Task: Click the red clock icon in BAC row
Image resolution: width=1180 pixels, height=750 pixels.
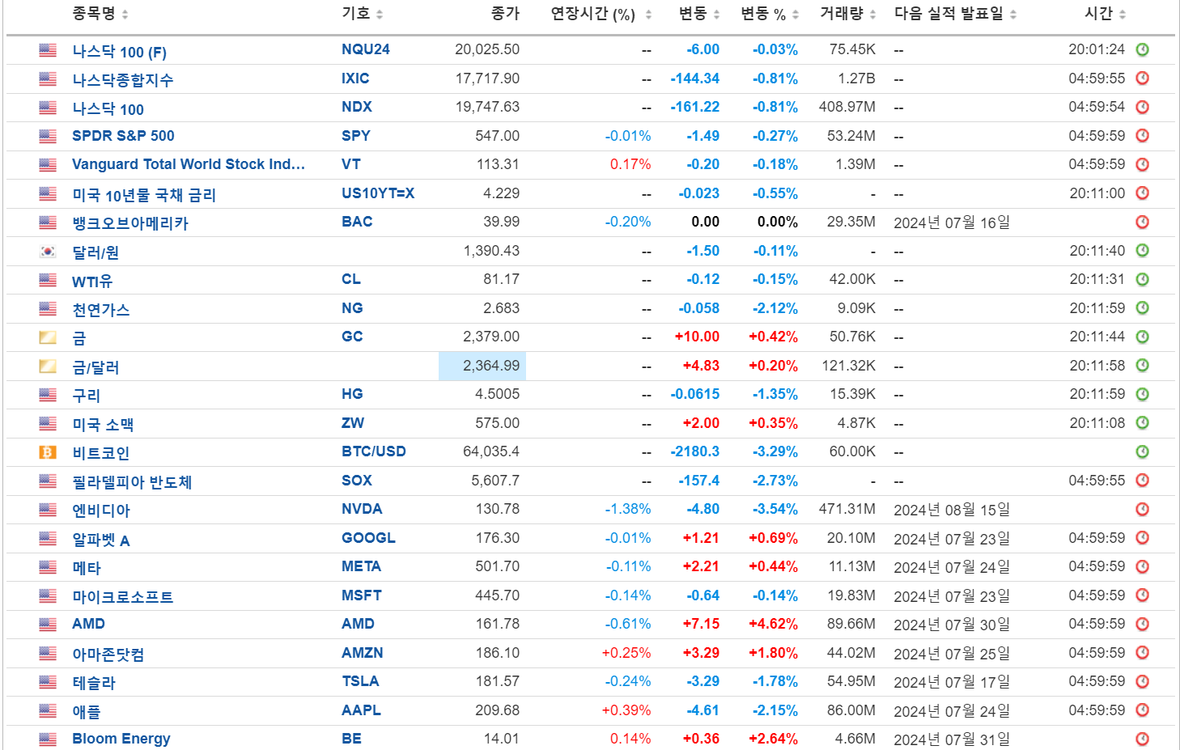Action: [x=1142, y=222]
